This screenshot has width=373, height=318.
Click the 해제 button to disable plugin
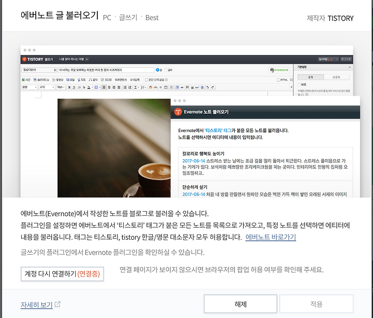click(x=240, y=304)
